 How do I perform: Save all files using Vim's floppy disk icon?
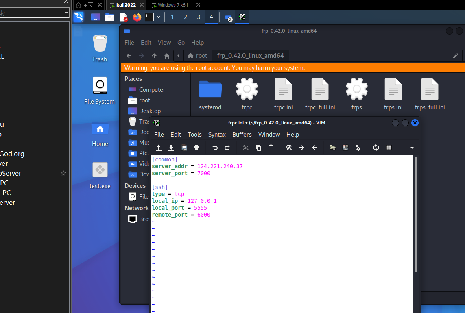[184, 148]
